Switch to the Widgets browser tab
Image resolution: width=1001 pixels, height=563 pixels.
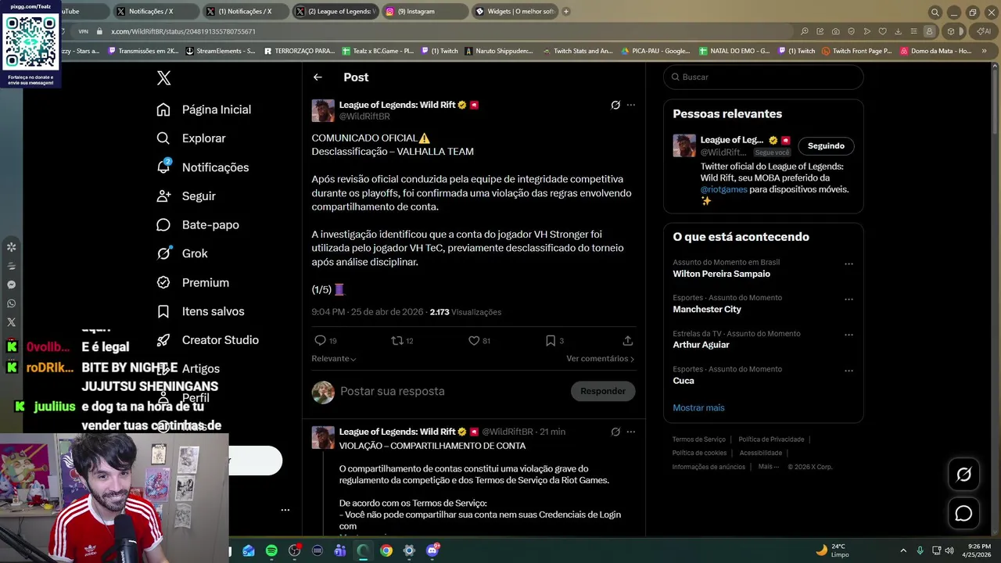click(x=515, y=12)
